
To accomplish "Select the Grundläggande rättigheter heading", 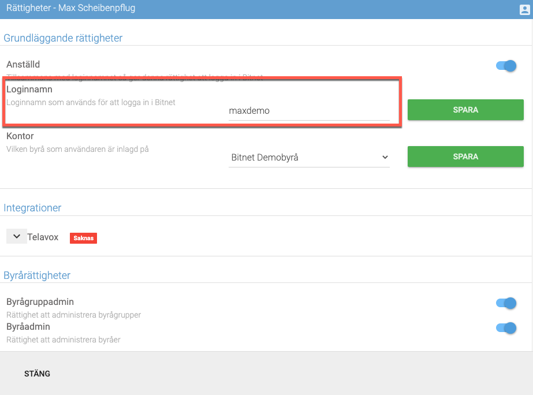I will pyautogui.click(x=63, y=38).
